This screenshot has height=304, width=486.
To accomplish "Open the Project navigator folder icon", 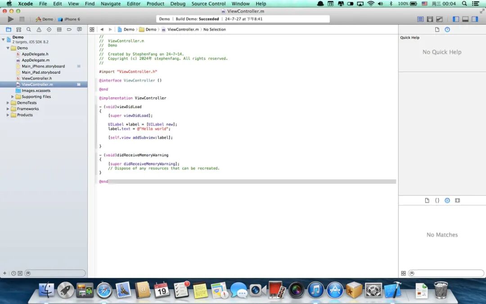I will coord(9,29).
